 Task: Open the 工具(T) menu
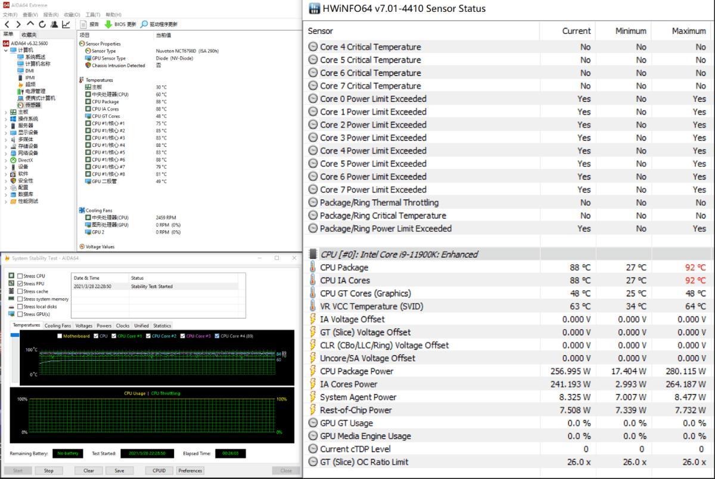(x=92, y=14)
